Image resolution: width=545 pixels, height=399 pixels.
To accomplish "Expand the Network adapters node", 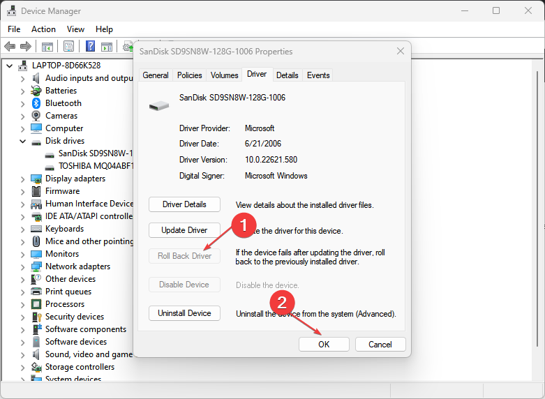I will [22, 267].
